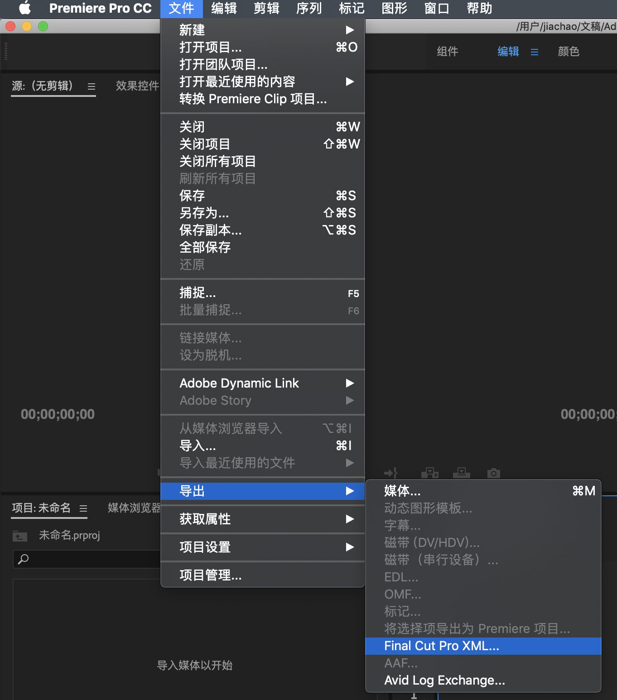
Task: Switch to the 组件 workspace tab
Action: coord(448,52)
